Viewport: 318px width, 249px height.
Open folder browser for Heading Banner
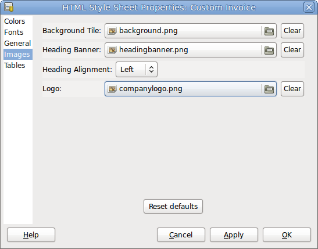pos(269,50)
